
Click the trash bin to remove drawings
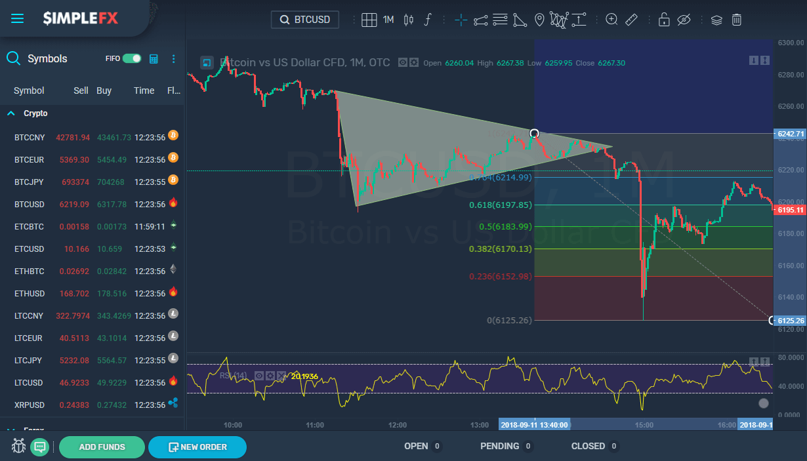click(x=737, y=20)
